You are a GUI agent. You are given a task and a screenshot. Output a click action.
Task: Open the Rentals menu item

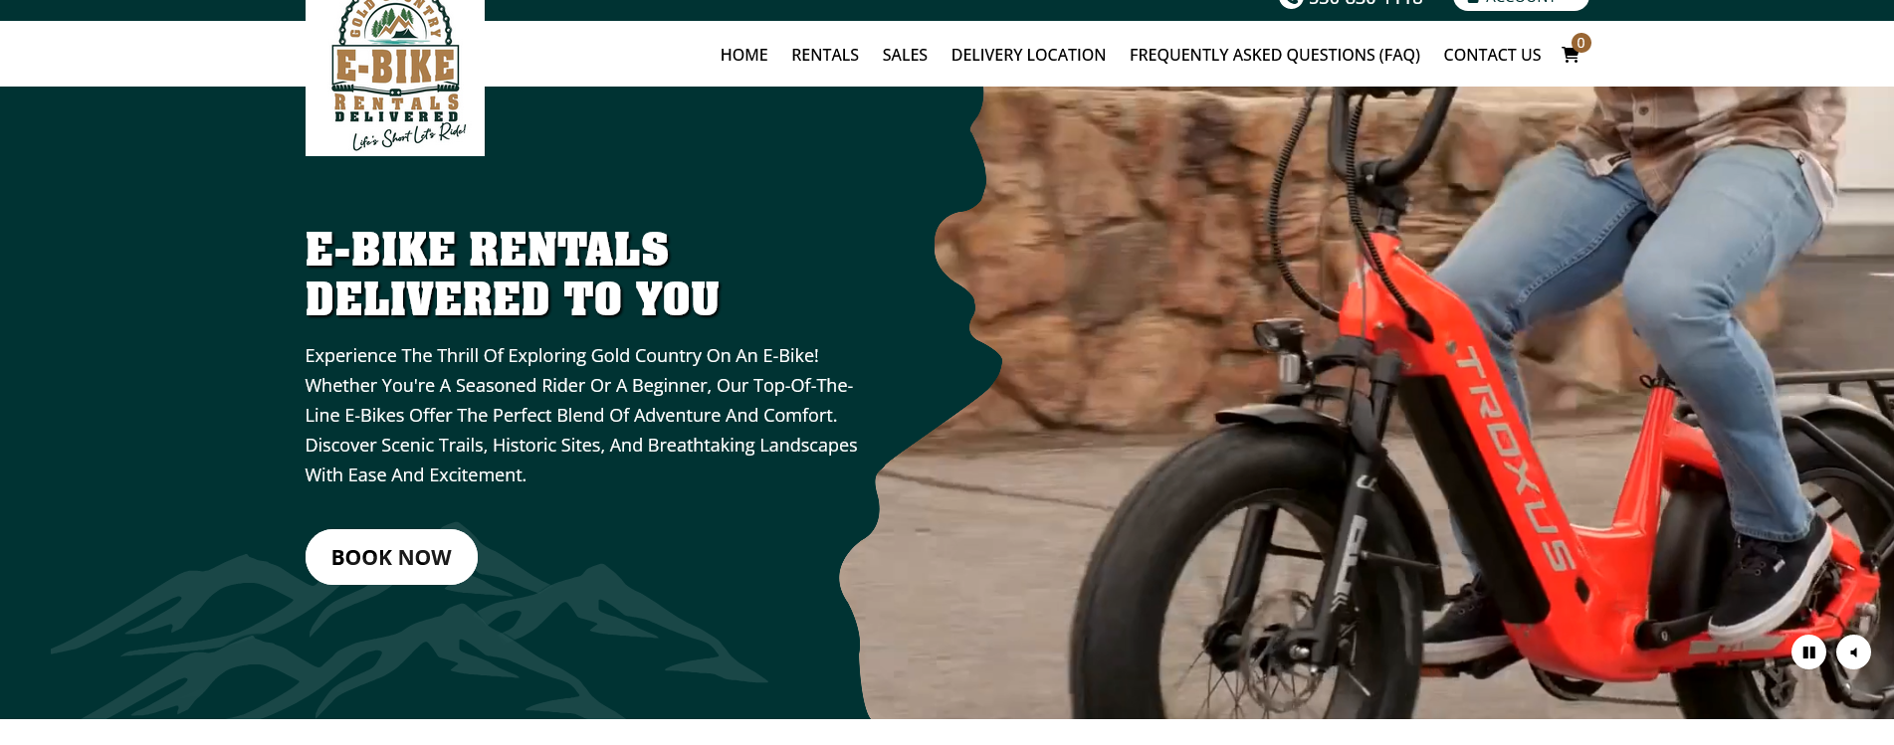click(824, 55)
